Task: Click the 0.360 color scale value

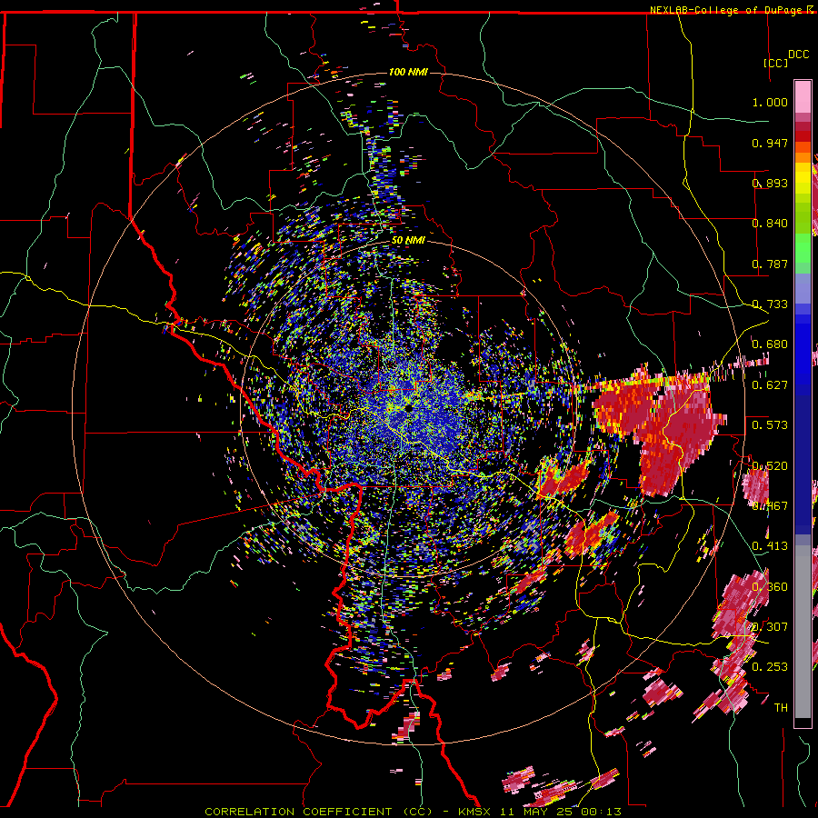Action: click(770, 587)
